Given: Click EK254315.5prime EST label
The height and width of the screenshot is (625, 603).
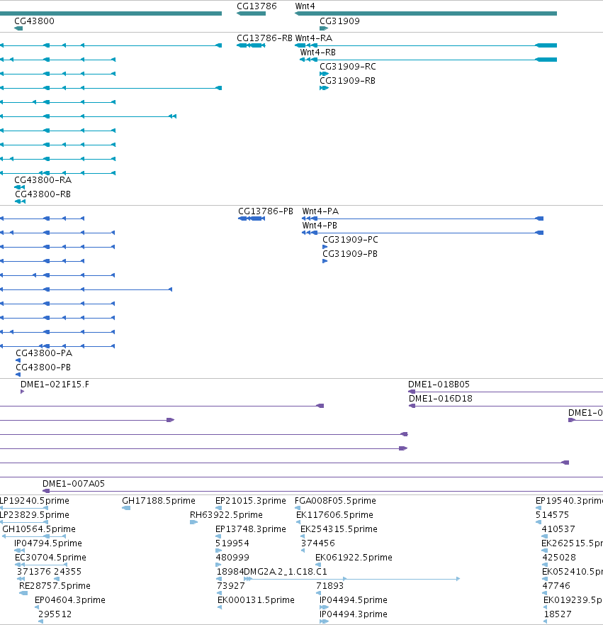Looking at the screenshot, I should tap(339, 529).
